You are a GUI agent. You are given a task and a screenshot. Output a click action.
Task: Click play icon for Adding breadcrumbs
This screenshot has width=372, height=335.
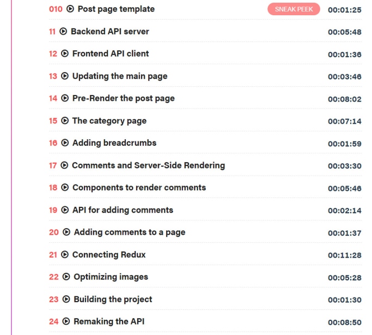(x=65, y=143)
